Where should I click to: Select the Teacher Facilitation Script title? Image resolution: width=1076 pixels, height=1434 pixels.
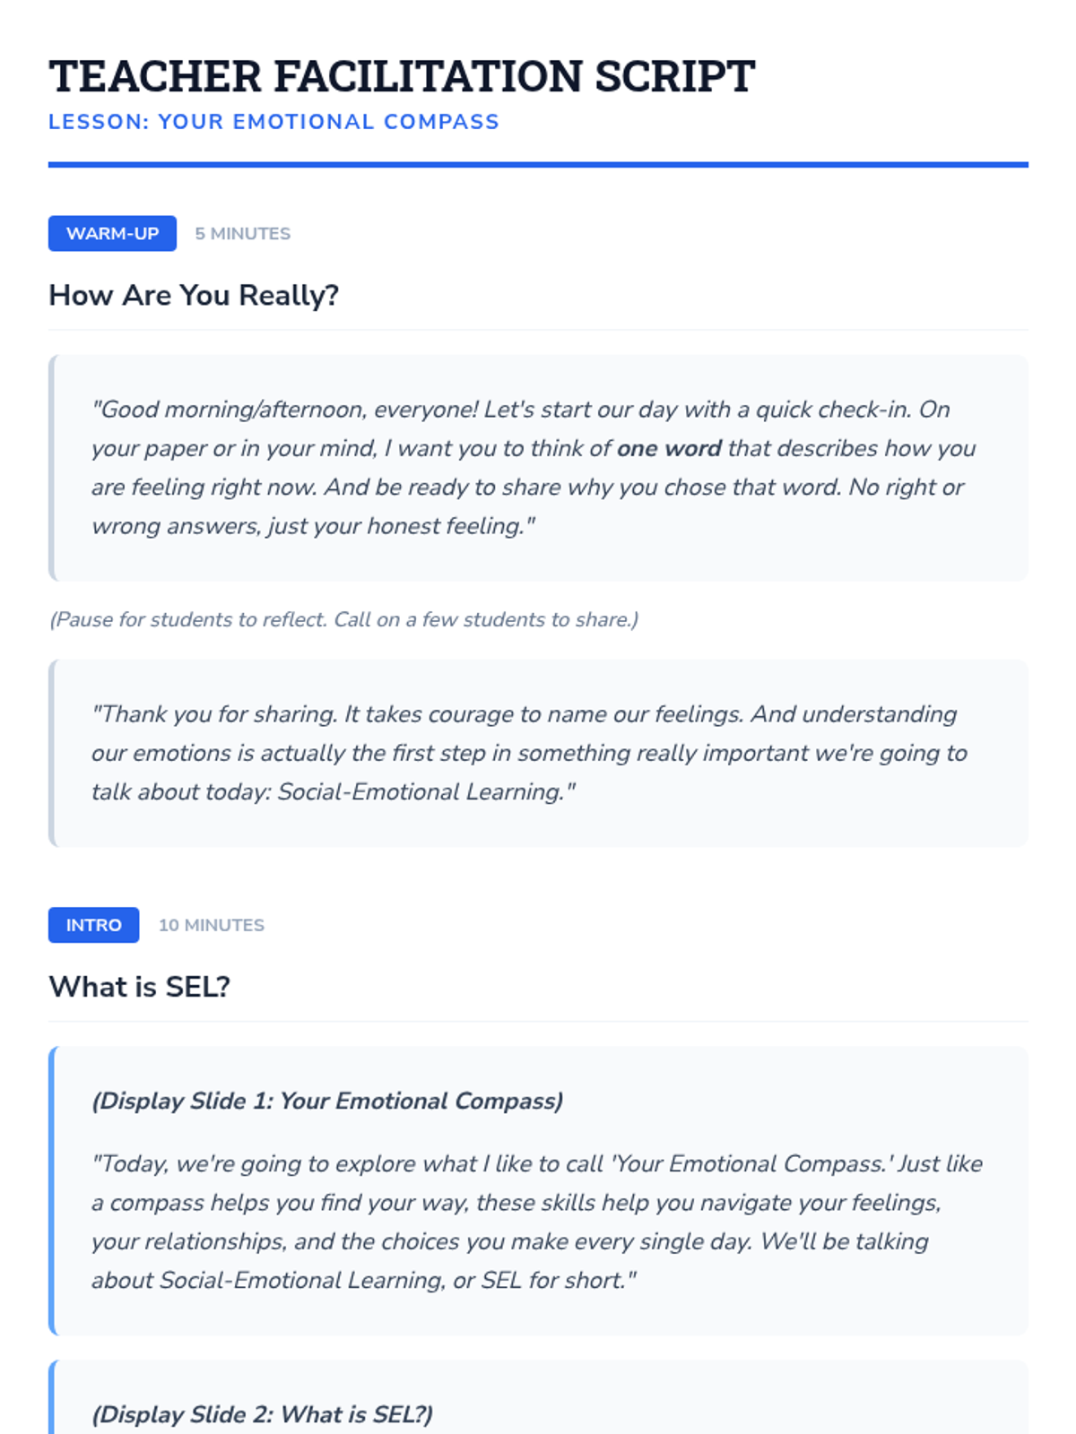point(402,76)
